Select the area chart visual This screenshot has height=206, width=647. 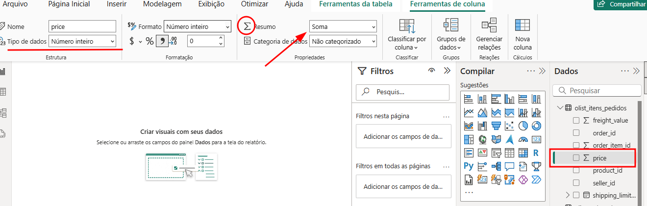[482, 112]
